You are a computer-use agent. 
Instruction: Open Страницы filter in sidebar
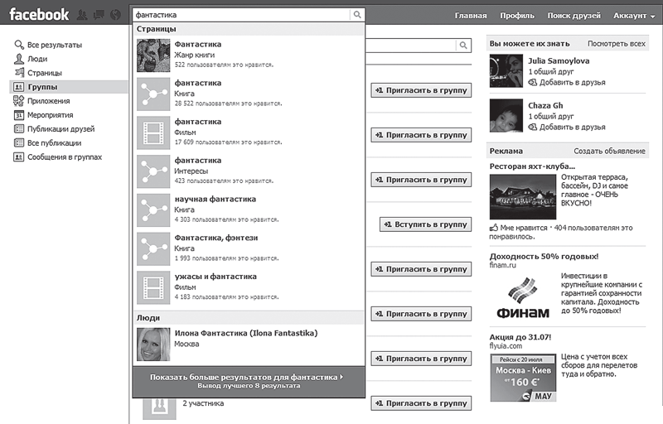(44, 73)
